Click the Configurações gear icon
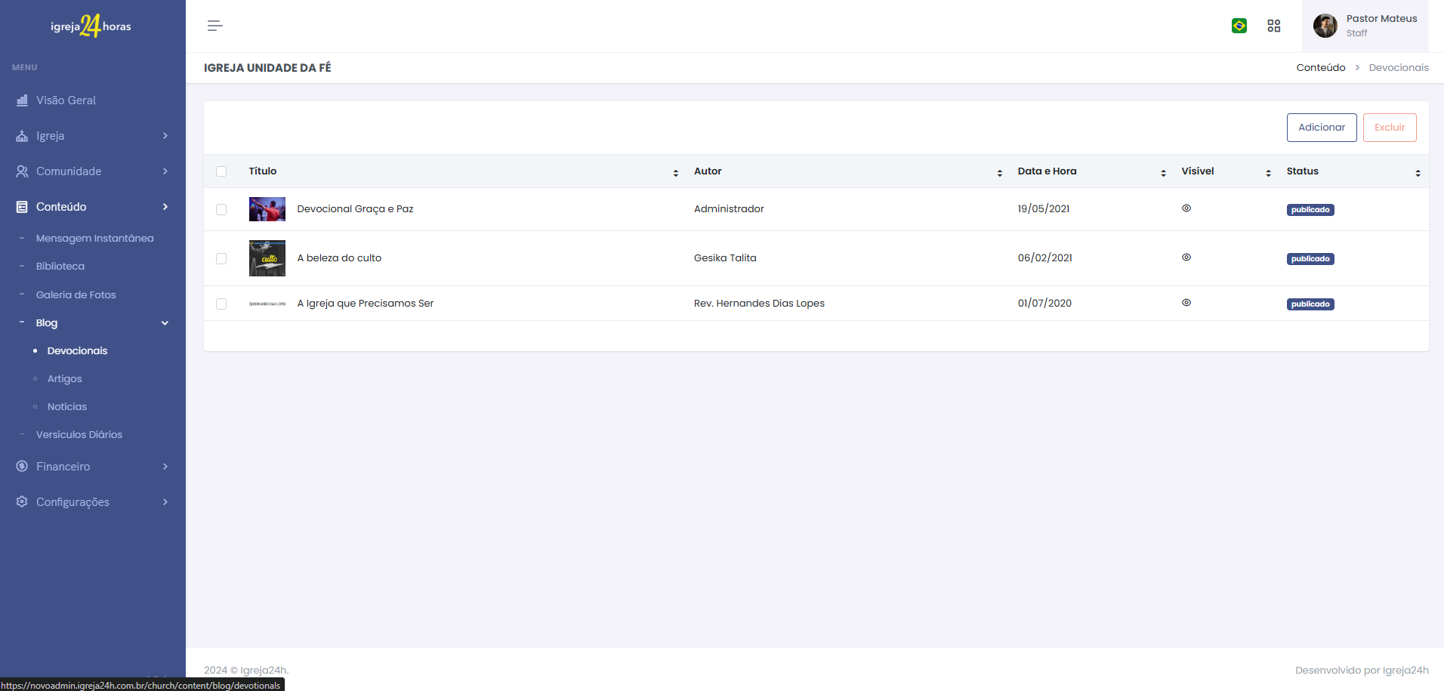 22,502
